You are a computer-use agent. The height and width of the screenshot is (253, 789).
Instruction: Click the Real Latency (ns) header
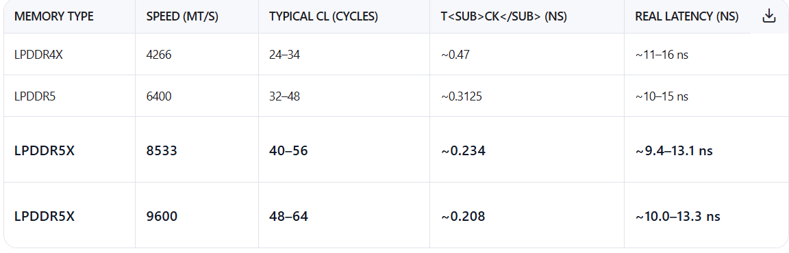687,16
